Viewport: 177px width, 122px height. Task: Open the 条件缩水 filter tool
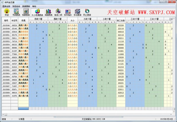tap(68, 12)
